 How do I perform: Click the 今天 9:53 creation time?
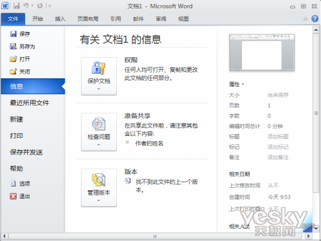coord(279,197)
